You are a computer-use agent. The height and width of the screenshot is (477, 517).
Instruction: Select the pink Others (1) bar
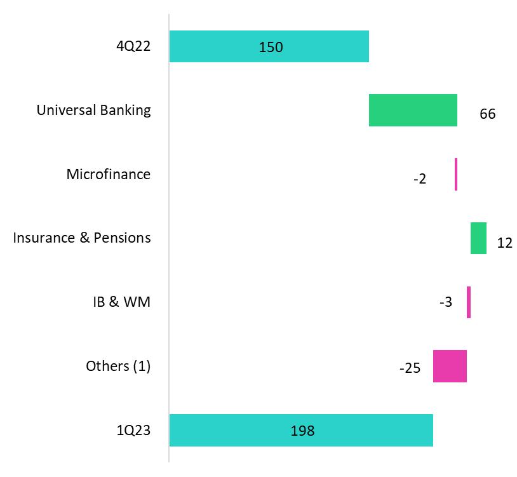450,366
